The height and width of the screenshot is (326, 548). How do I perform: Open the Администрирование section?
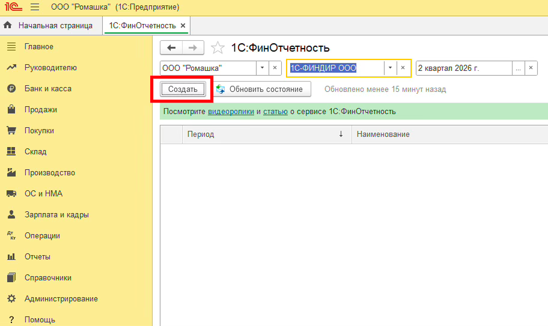coord(61,298)
